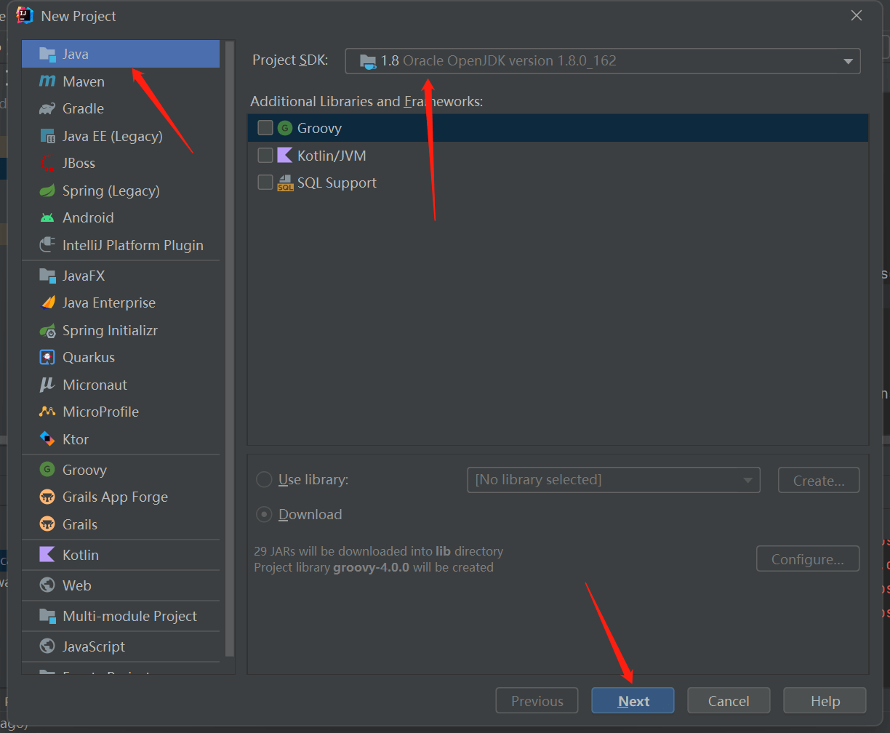Image resolution: width=890 pixels, height=733 pixels.
Task: Click the Gradle elephant icon
Action: 47,108
